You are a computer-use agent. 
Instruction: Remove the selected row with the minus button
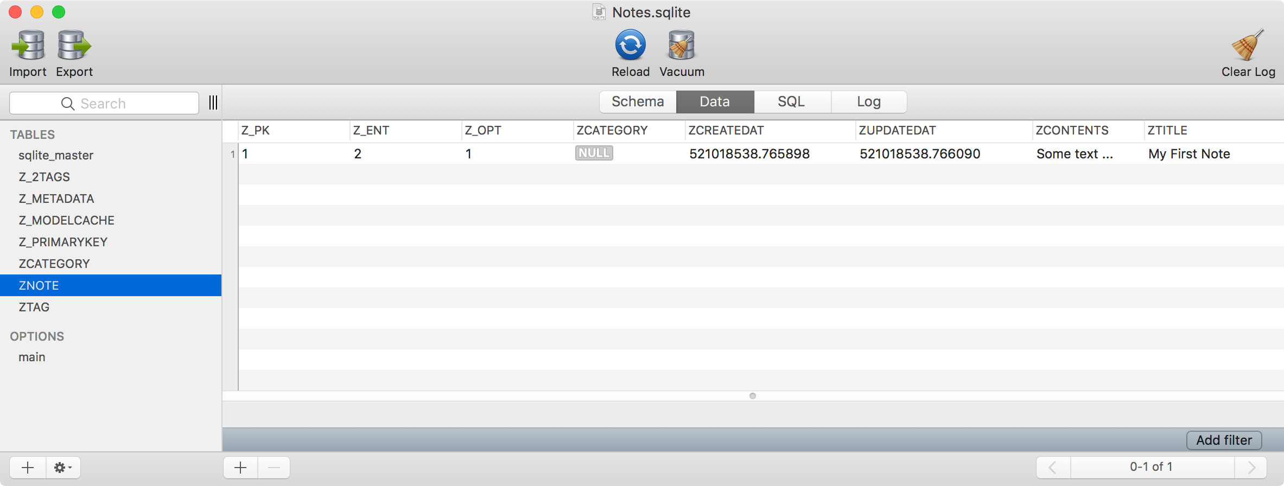coord(274,468)
